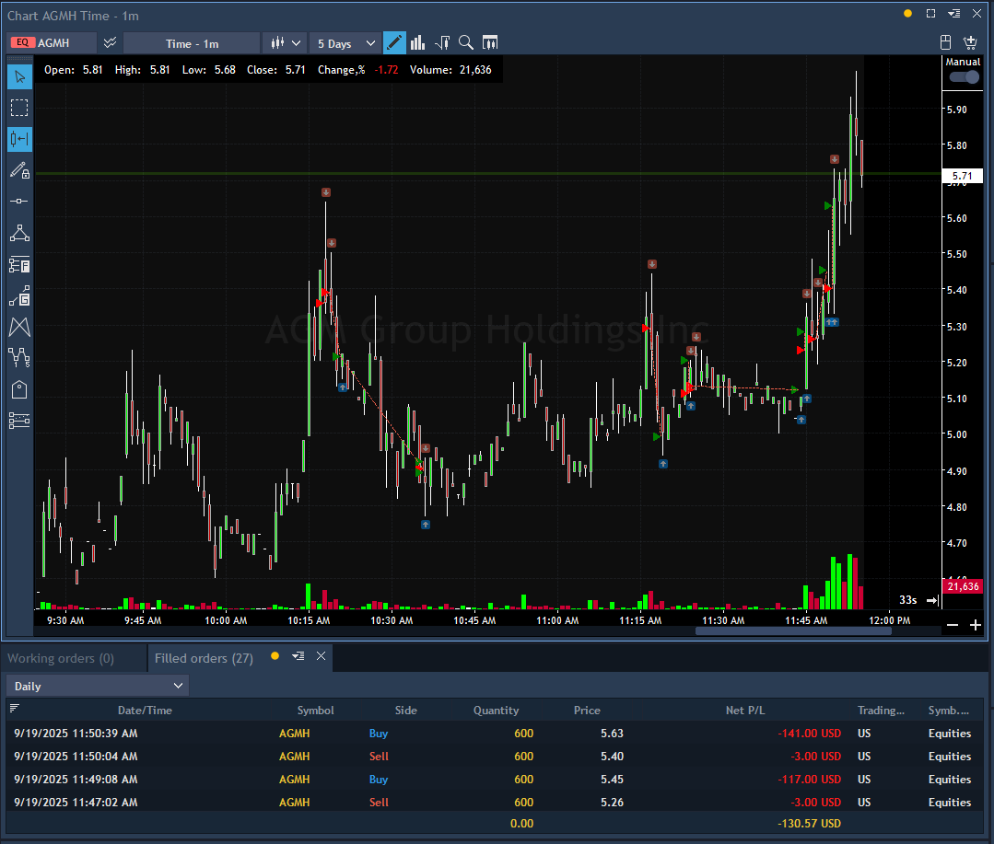994x844 pixels.
Task: Select the price tag label tool
Action: pyautogui.click(x=19, y=389)
